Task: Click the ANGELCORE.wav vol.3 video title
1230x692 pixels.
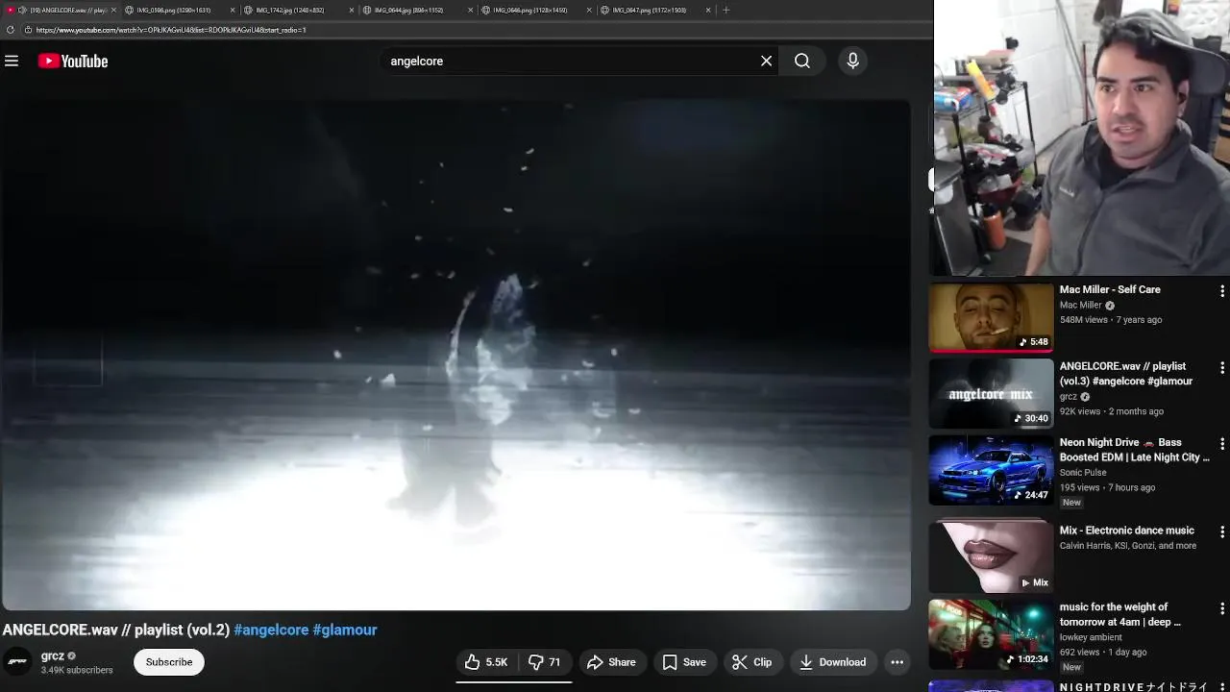Action: coord(1126,374)
